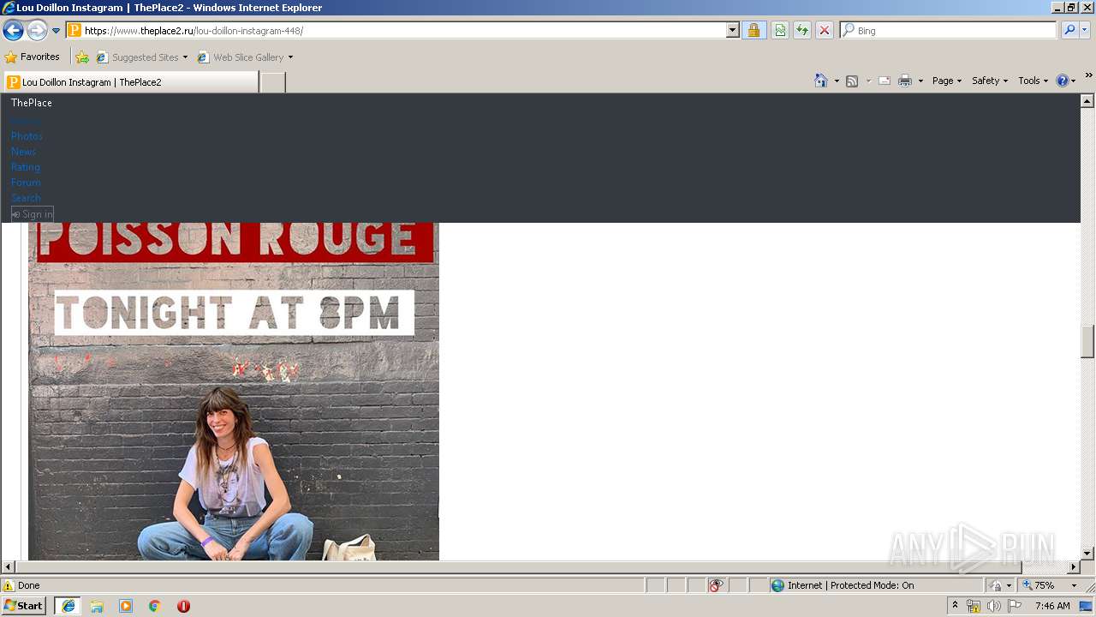Refresh the page with the refresh icon
1096x617 pixels.
[x=802, y=30]
